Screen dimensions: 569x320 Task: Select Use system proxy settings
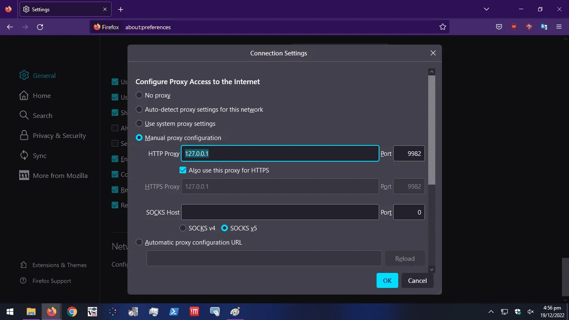tap(139, 124)
